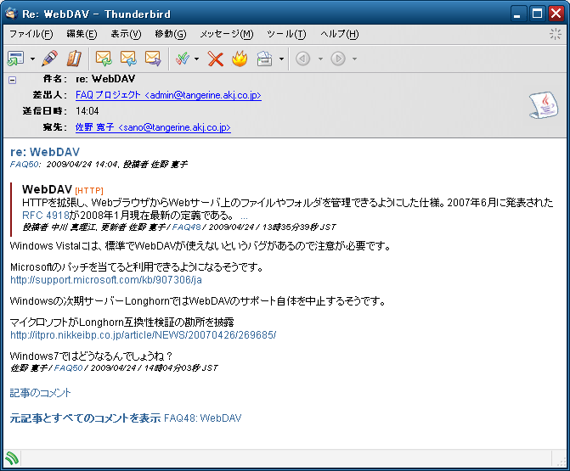Click the Go Forward arrow icon
570x471 pixels.
pos(338,59)
